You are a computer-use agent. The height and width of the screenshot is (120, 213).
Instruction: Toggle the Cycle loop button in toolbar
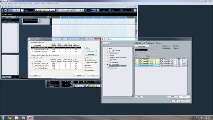pyautogui.click(x=41, y=10)
